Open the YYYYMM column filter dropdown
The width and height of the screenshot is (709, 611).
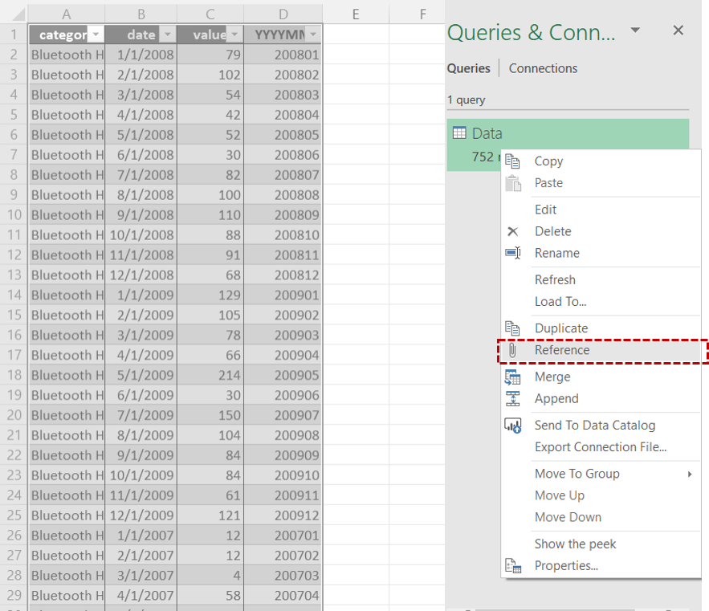click(x=313, y=35)
